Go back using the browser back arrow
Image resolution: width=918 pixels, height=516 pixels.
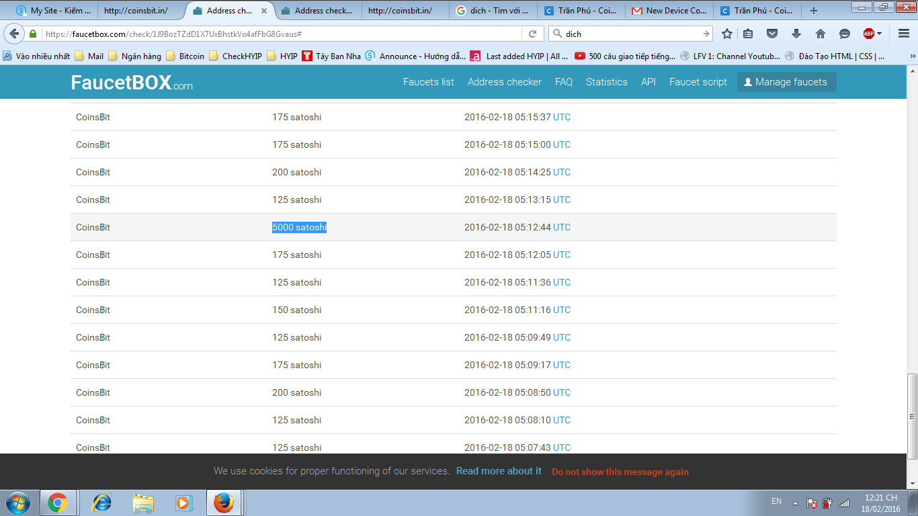pos(15,34)
